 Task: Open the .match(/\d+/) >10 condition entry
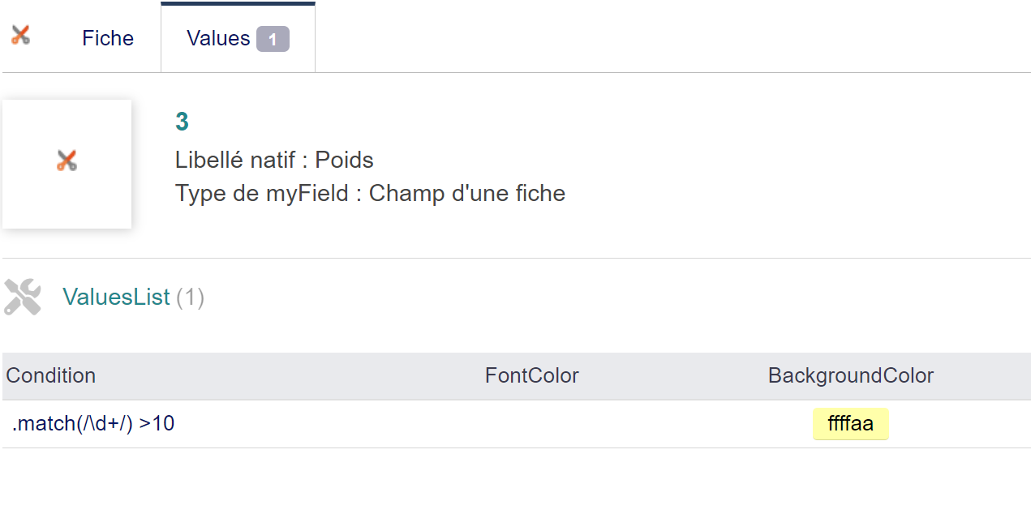point(93,423)
